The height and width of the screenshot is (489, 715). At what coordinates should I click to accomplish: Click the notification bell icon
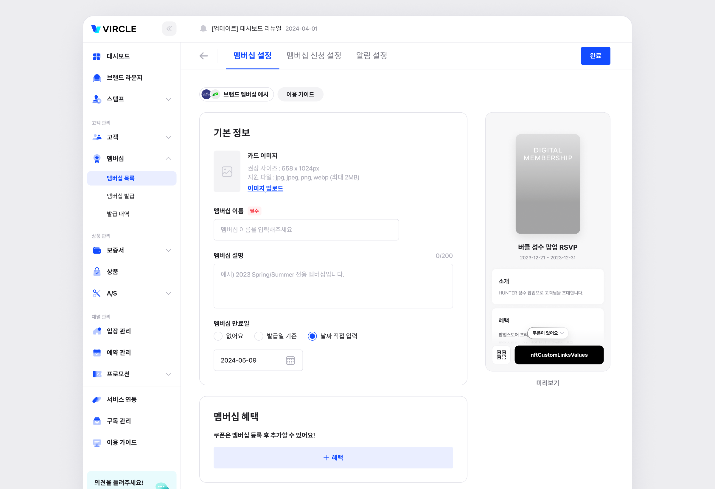[203, 29]
